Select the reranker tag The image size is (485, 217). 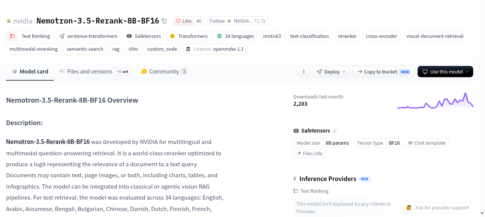coord(347,36)
